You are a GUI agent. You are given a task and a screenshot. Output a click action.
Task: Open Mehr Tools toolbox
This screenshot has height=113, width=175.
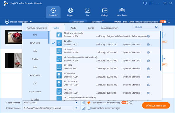[x=122, y=12]
